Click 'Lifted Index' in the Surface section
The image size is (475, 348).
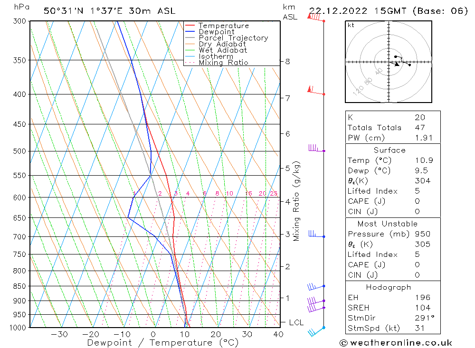[x=372, y=191]
